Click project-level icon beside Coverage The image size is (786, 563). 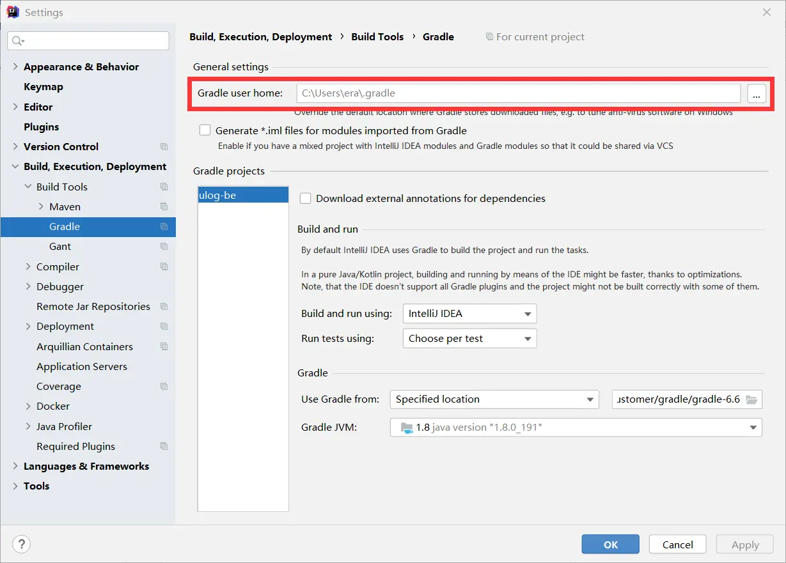tap(164, 387)
